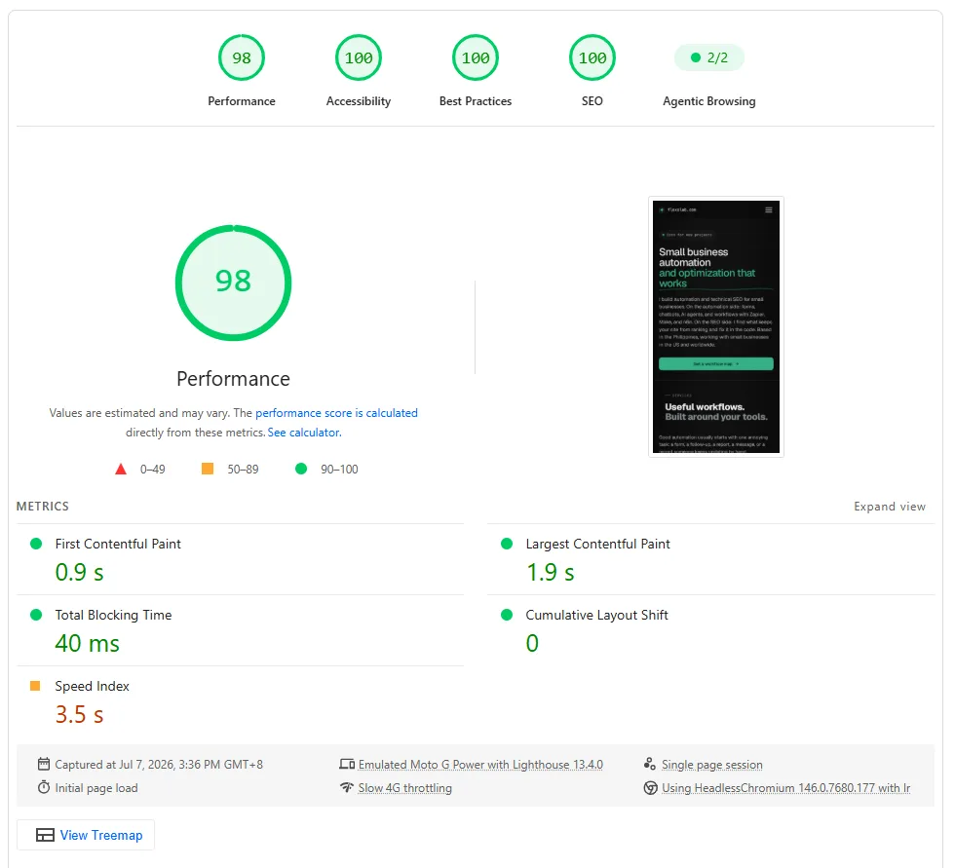
Task: Click the green circle 90–100 legend icon
Action: pos(301,469)
